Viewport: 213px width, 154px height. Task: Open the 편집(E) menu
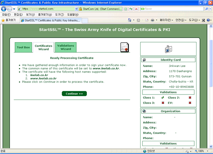pyautogui.click(x=18, y=15)
